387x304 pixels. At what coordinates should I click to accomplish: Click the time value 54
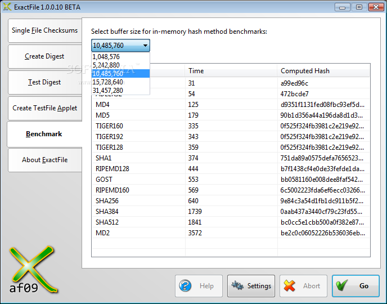(191, 94)
